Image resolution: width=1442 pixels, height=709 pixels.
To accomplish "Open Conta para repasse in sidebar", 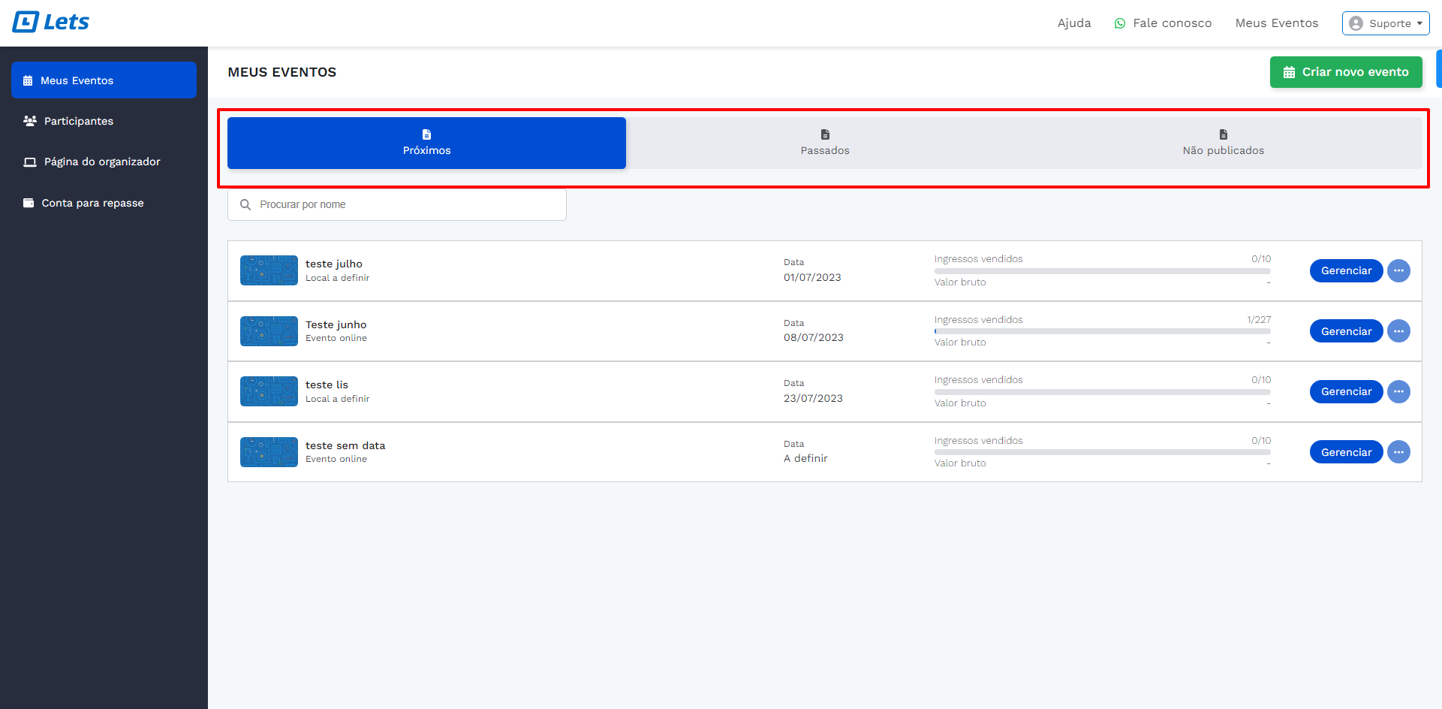I will coord(92,203).
